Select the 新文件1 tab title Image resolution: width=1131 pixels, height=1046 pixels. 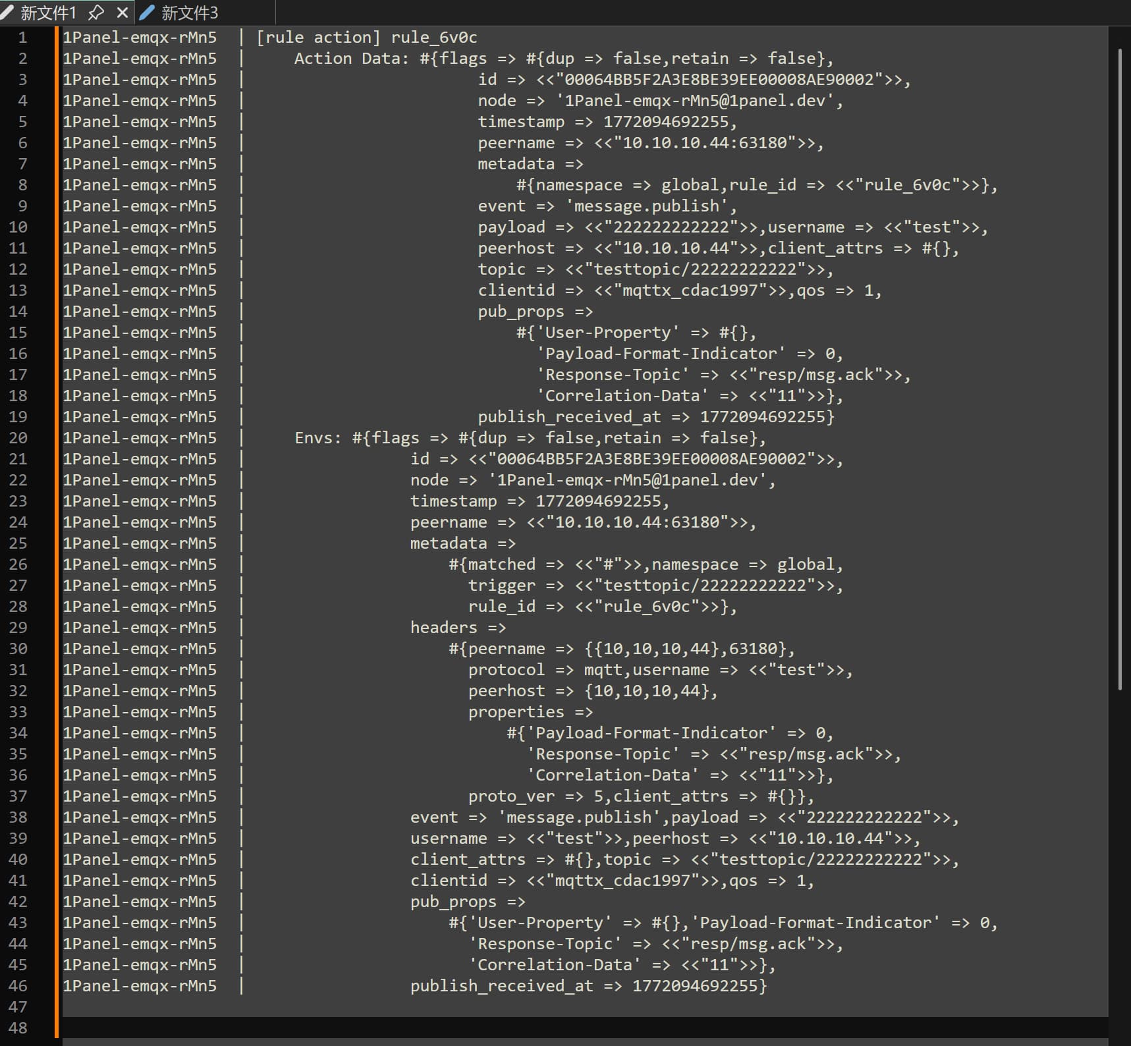pyautogui.click(x=49, y=13)
